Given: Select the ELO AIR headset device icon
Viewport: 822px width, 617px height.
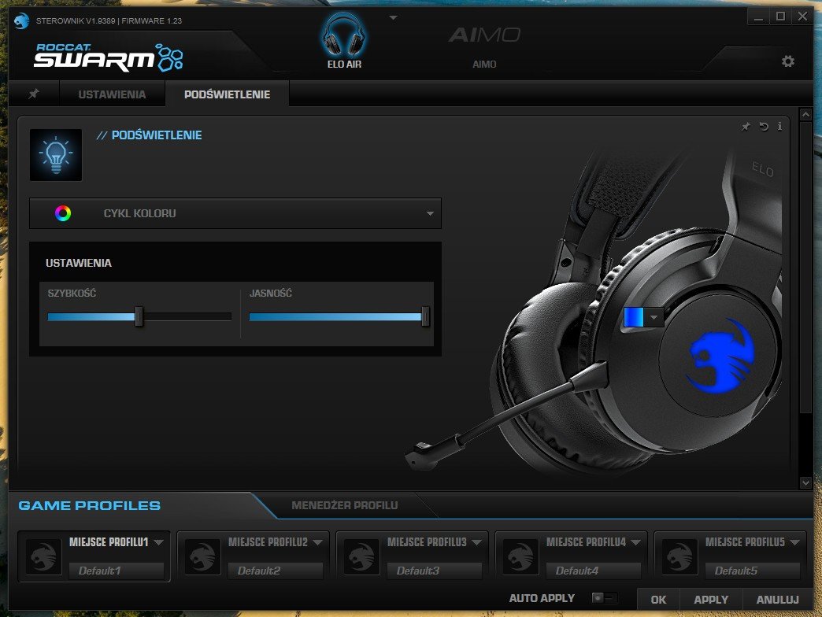Looking at the screenshot, I should click(x=344, y=35).
